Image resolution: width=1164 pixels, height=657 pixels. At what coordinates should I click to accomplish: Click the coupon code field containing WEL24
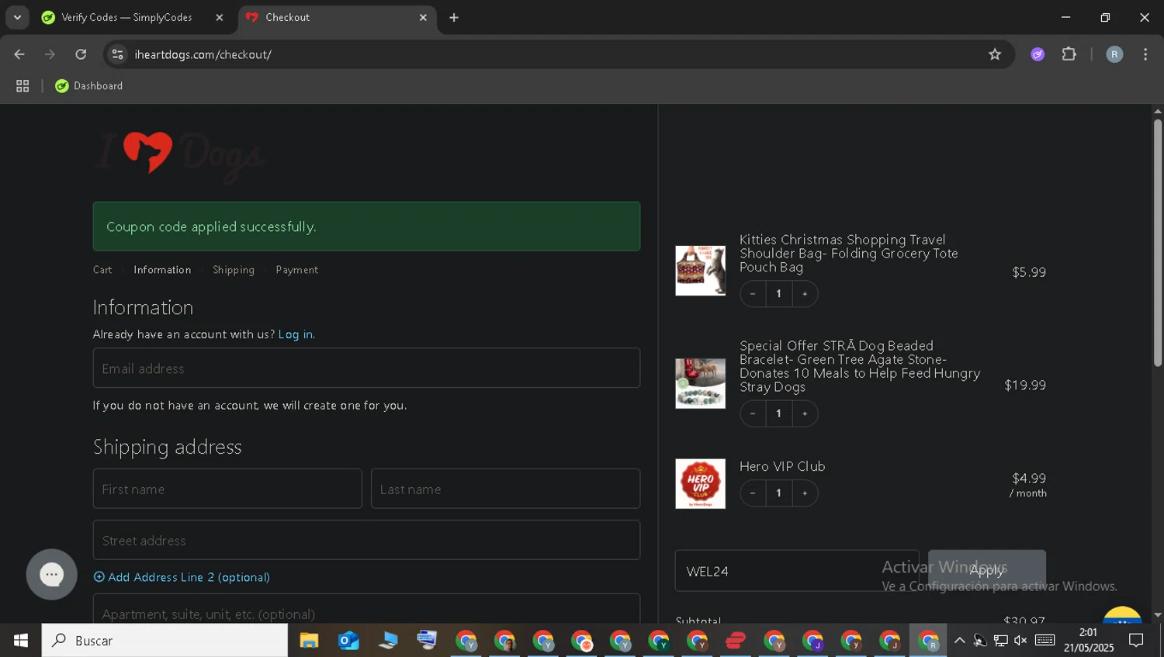tap(797, 571)
